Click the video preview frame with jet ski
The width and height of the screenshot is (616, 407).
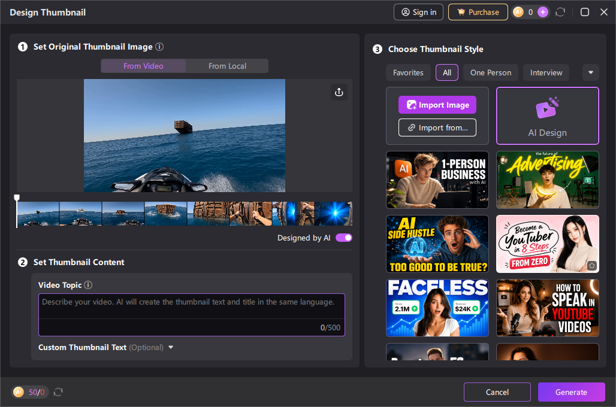click(x=185, y=135)
